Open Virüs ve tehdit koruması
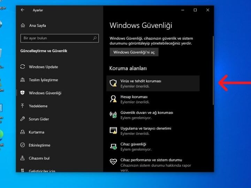Viewport: 251px width, 188px height. (153, 83)
